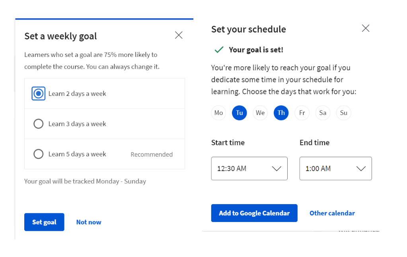Viewport: 407px width, 257px height.
Task: Select Learn 2 days a week
Action: [39, 94]
